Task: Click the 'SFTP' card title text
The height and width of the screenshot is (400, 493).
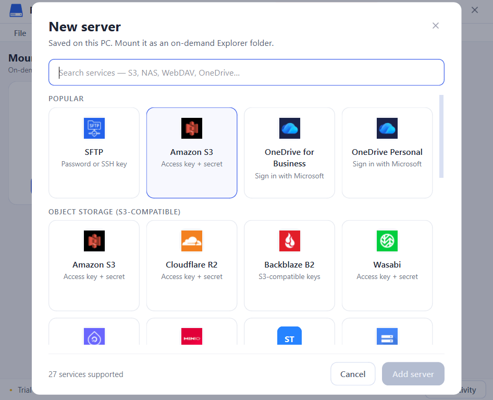Action: click(94, 152)
